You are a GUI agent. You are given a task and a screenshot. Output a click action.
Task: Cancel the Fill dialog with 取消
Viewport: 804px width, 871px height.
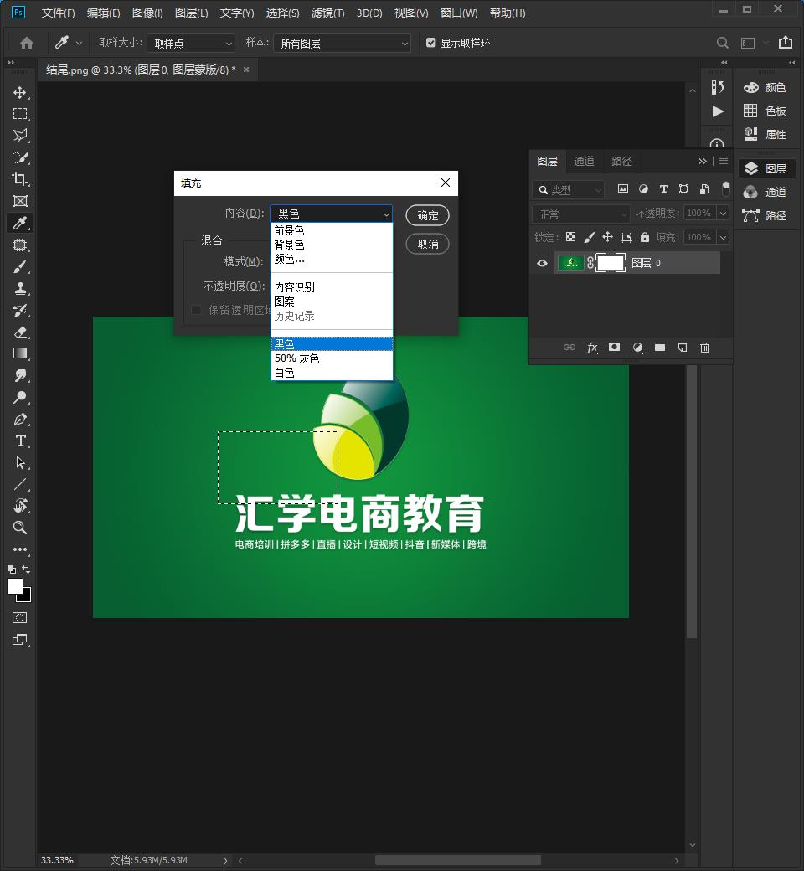[427, 244]
